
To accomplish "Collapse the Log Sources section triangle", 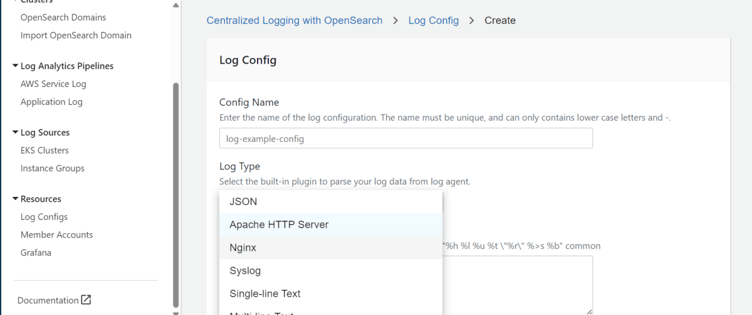I will coord(16,132).
